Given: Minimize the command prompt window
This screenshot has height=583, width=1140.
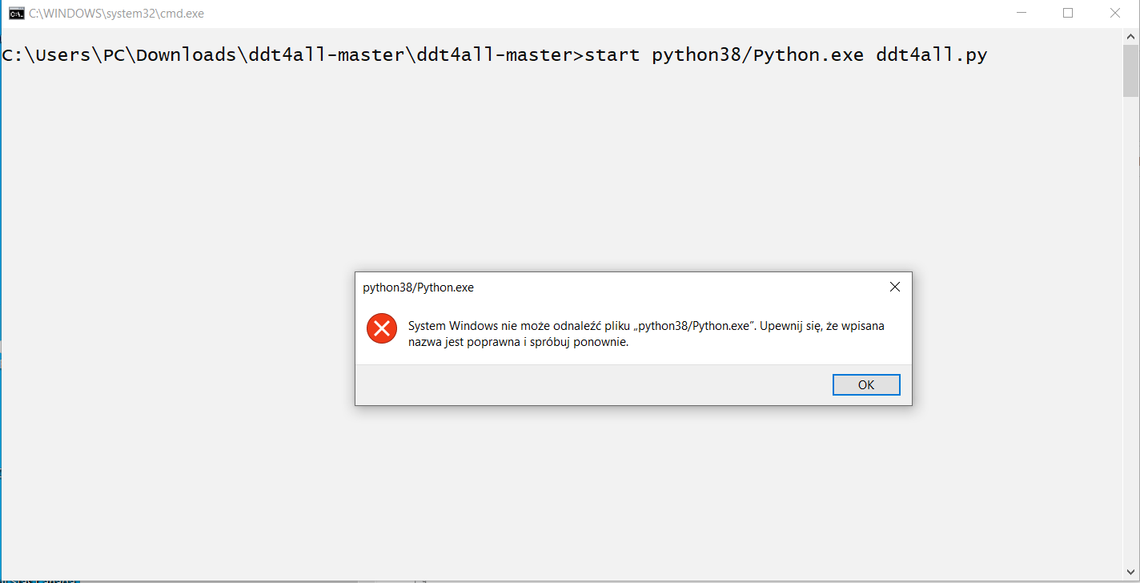Looking at the screenshot, I should [x=1022, y=13].
